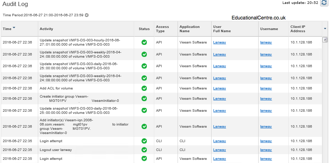Click success status icon in Add ACL for volume row
This screenshot has width=329, height=163.
144,88
